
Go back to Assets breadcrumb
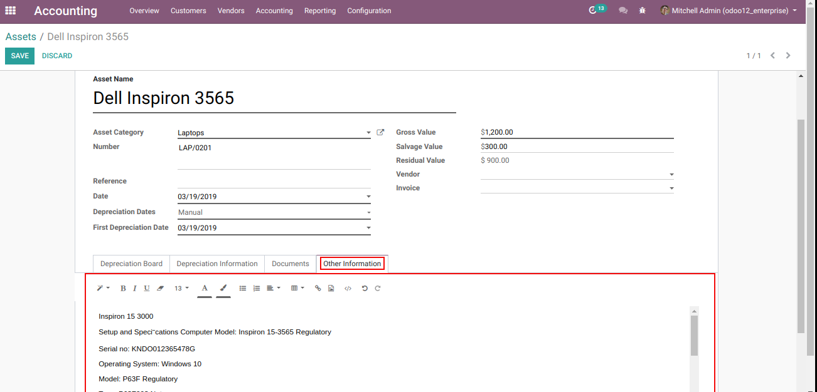point(21,37)
